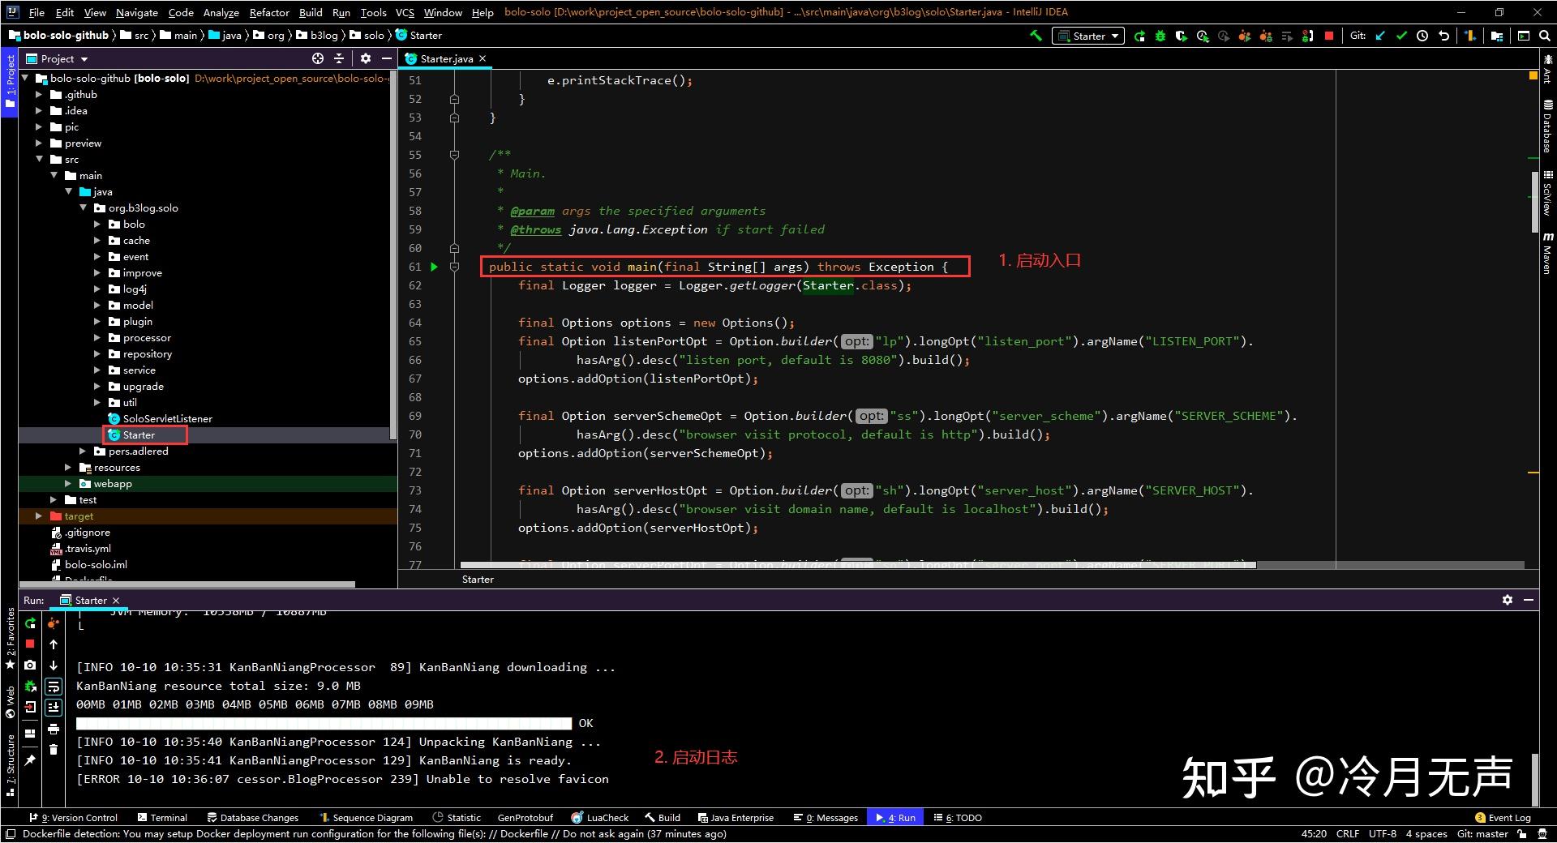Image resolution: width=1557 pixels, height=843 pixels.
Task: Pin the Run tab with pin icon
Action: (30, 760)
